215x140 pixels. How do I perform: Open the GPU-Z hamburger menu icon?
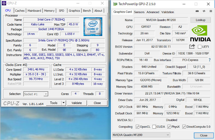211,11
